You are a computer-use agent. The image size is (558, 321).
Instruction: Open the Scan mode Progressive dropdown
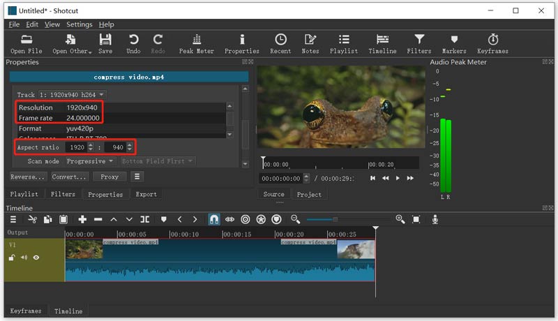point(90,161)
